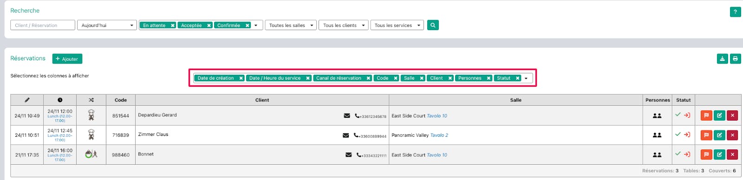This screenshot has width=743, height=180.
Task: Click the orange flag on Zimmer Claus row
Action: click(706, 135)
